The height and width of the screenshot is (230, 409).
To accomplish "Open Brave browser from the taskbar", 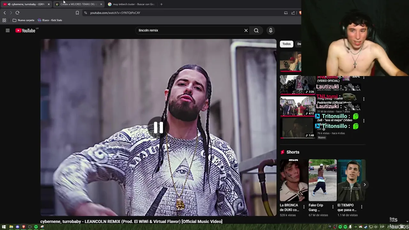I will tap(24, 227).
